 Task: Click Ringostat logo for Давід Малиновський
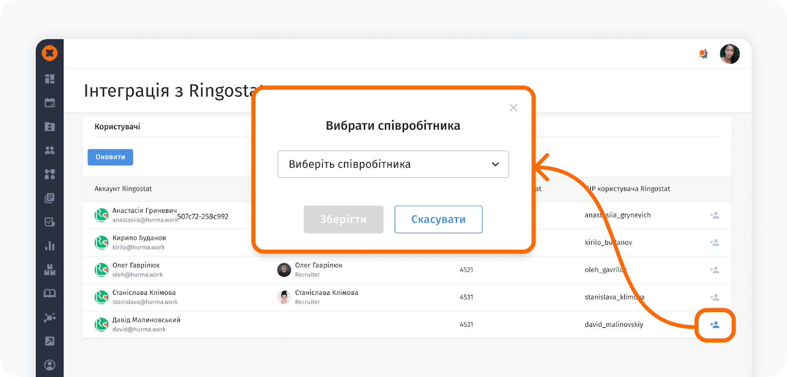tap(101, 324)
